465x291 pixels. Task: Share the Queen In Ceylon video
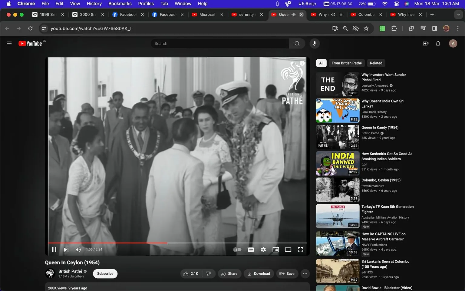point(229,273)
